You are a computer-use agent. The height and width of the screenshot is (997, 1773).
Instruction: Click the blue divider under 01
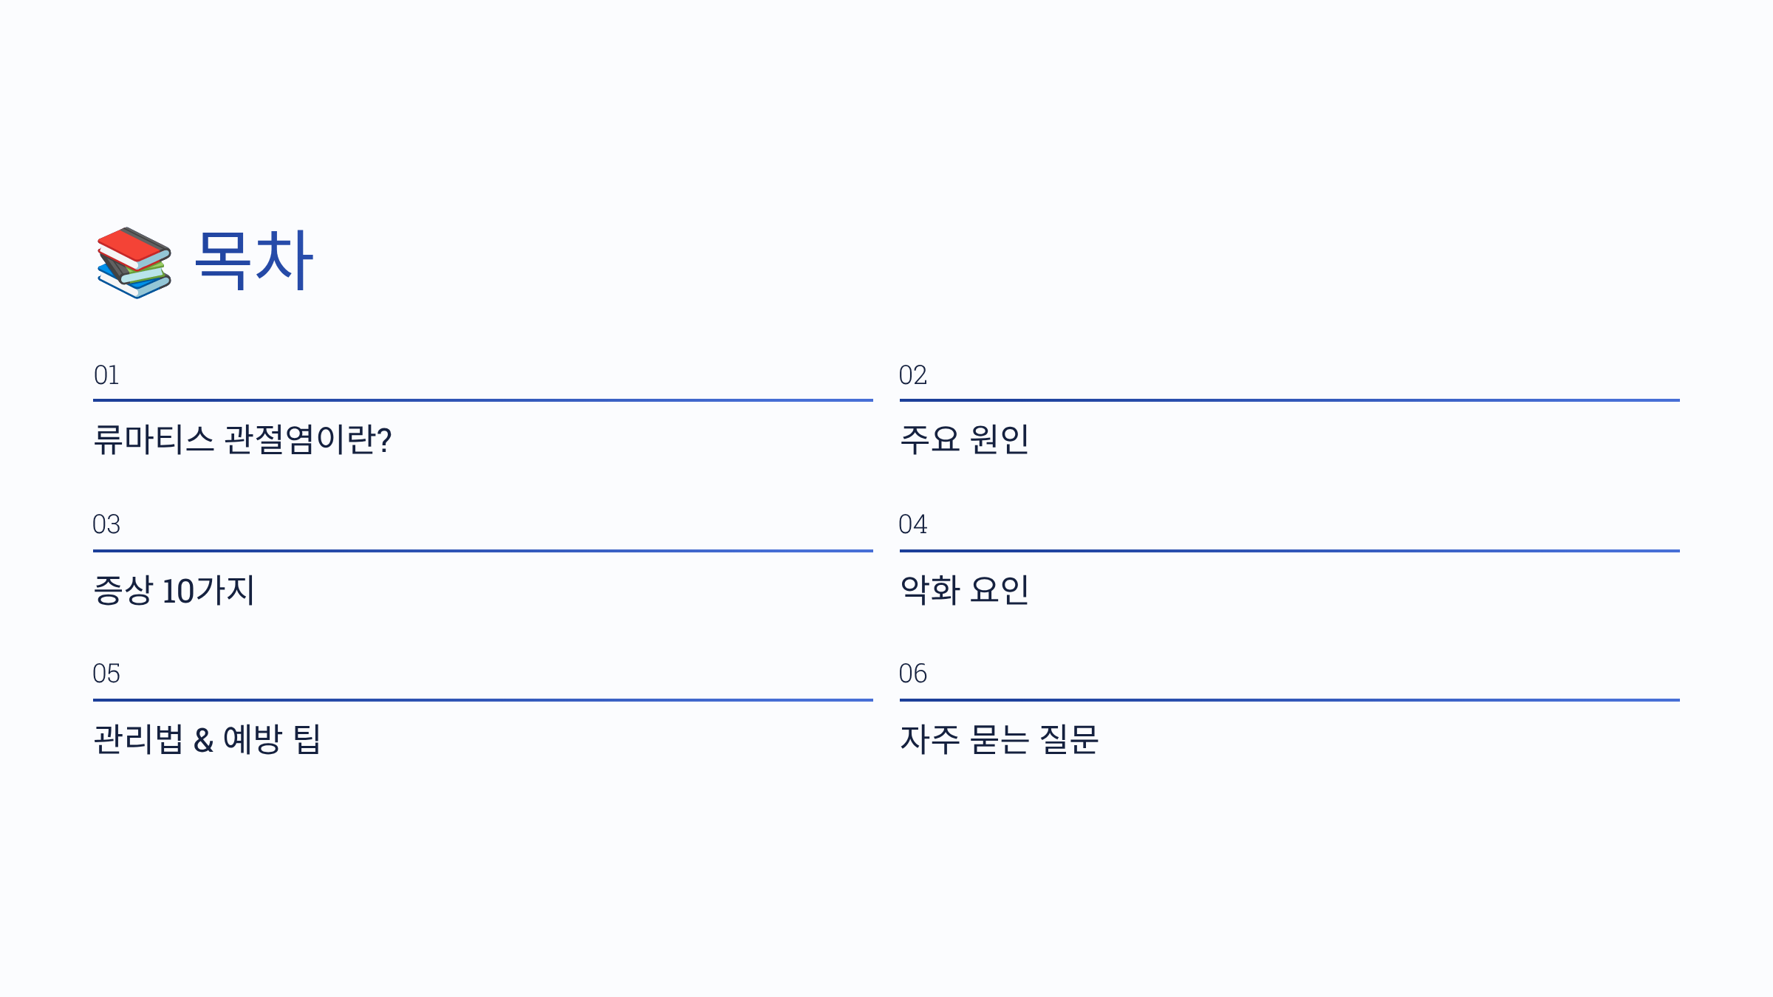coord(483,400)
